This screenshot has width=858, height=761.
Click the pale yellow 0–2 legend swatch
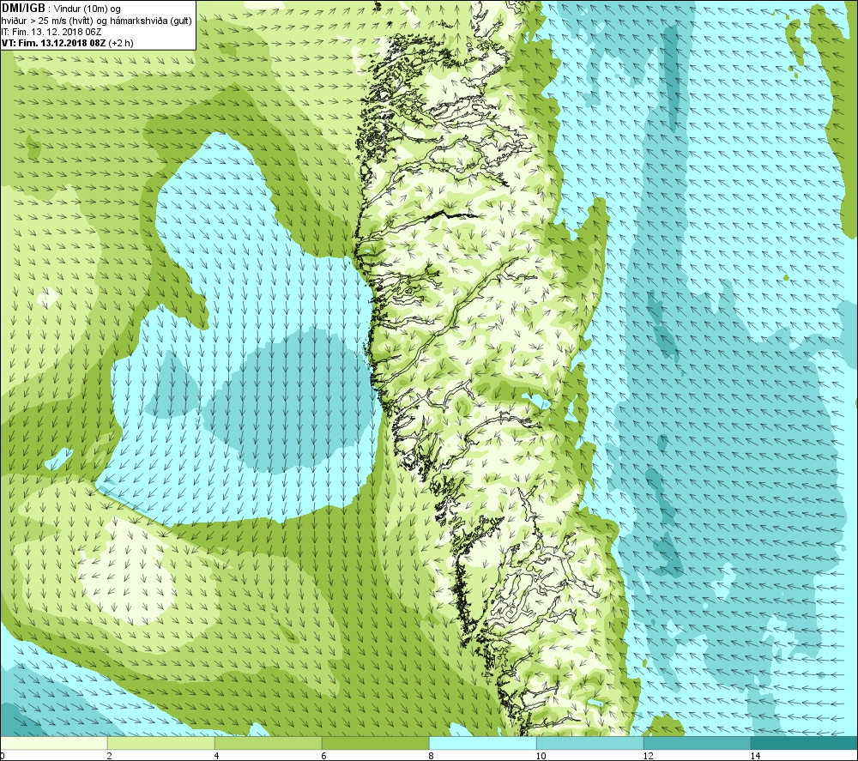[x=53, y=743]
